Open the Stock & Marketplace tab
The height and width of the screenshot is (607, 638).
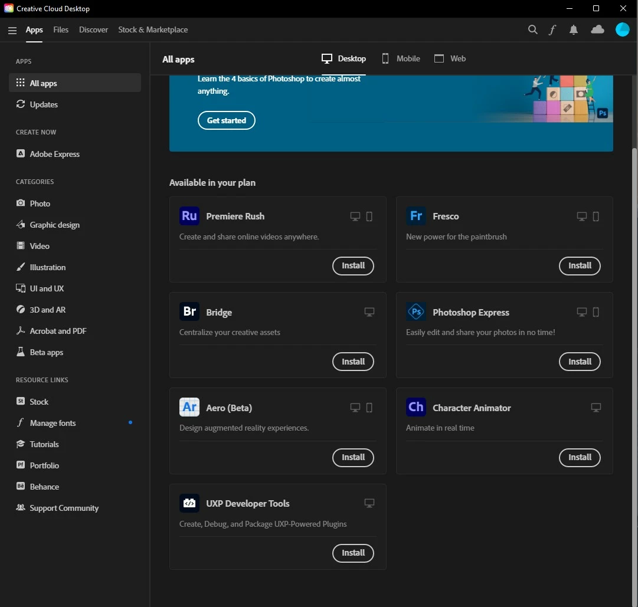153,29
